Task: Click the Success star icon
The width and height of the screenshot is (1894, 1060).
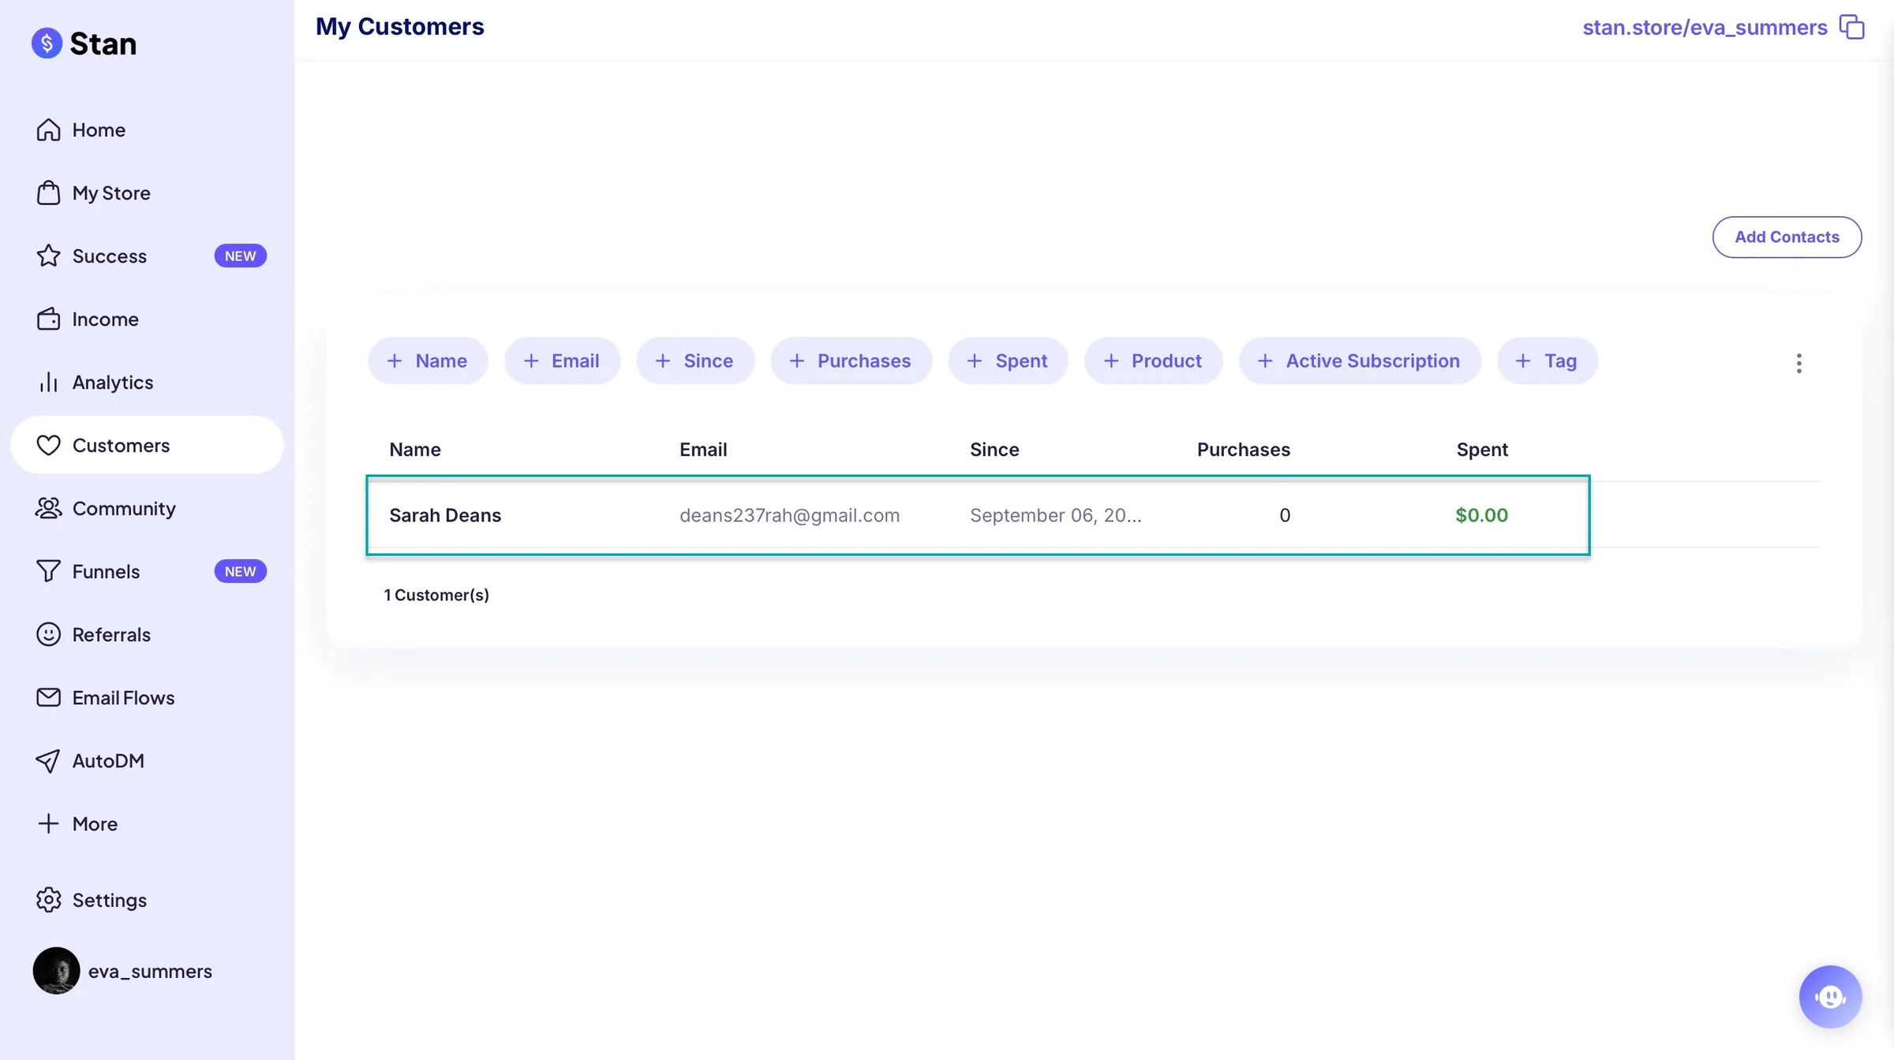Action: (48, 256)
